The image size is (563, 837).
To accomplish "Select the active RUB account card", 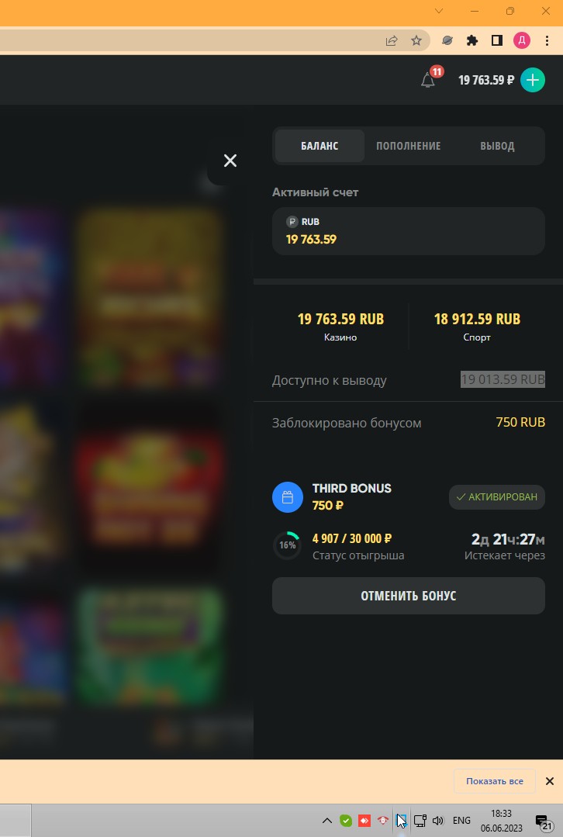I will pyautogui.click(x=408, y=231).
